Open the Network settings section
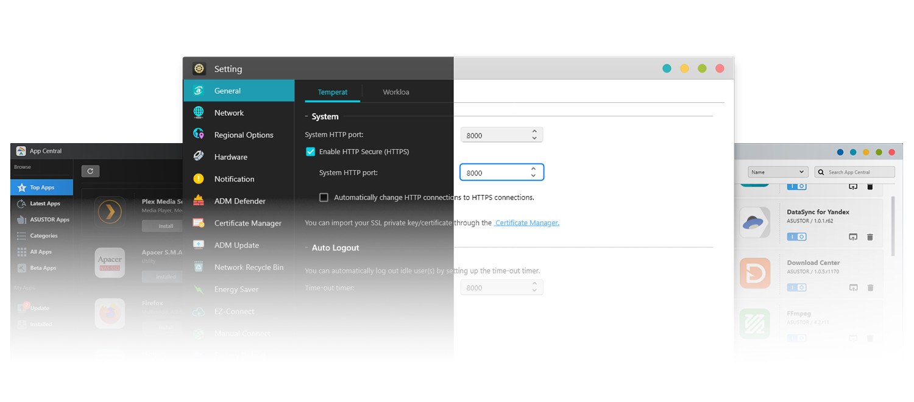The height and width of the screenshot is (402, 914). 228,112
